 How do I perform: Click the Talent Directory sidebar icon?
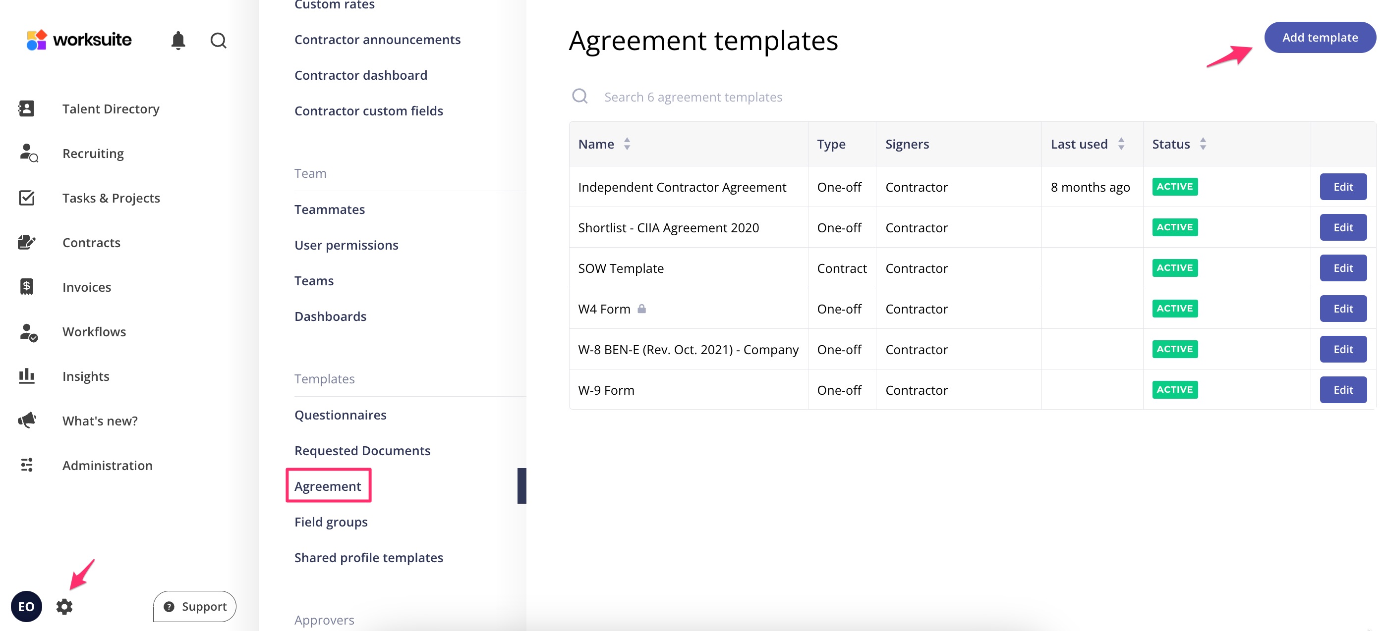pyautogui.click(x=26, y=108)
